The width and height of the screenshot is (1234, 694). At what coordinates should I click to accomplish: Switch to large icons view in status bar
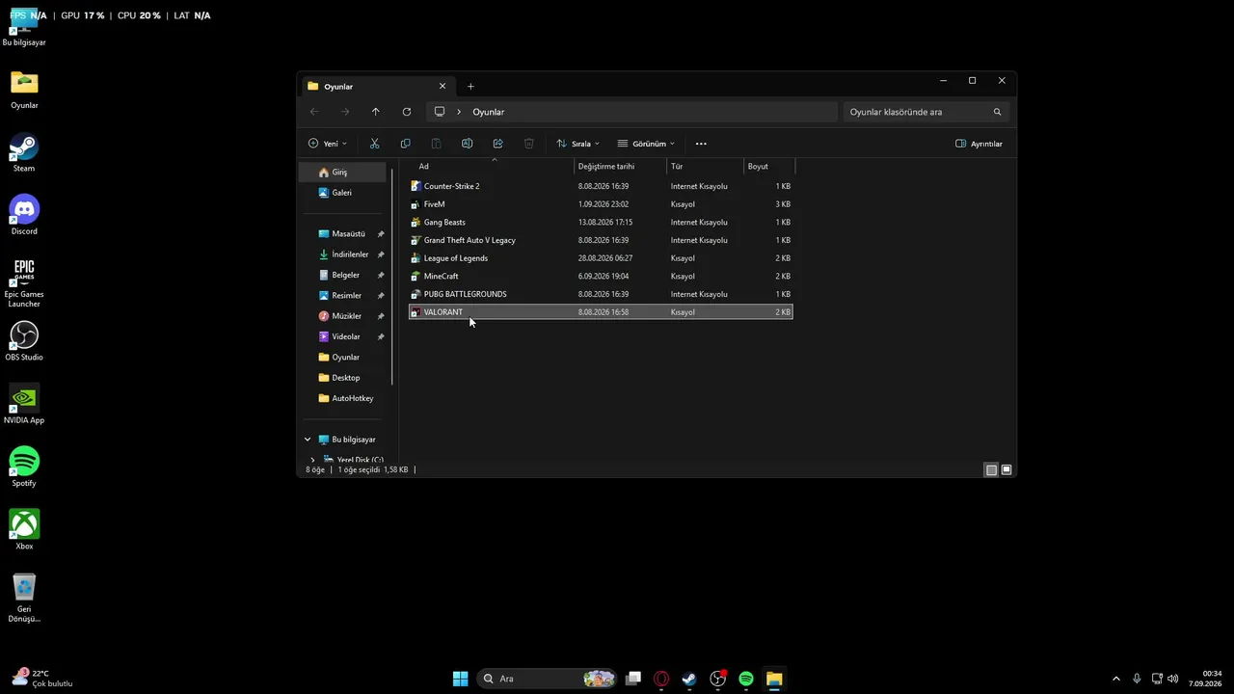pyautogui.click(x=1006, y=470)
